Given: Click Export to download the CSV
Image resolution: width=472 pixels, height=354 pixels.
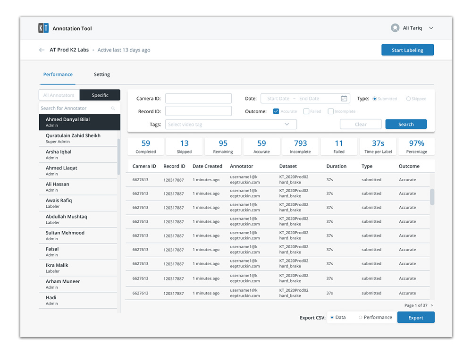Looking at the screenshot, I should [415, 317].
